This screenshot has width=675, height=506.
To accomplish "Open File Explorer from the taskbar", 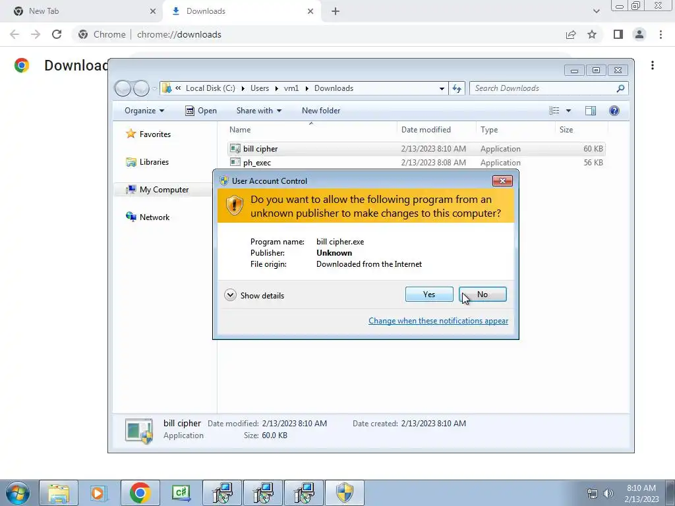I will pyautogui.click(x=59, y=493).
